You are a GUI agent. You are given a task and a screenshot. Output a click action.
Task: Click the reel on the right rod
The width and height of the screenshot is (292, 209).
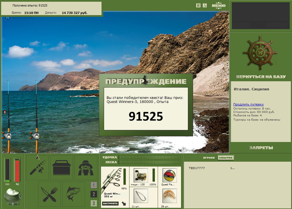pyautogui.click(x=35, y=135)
